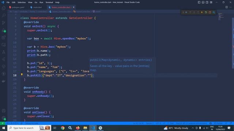Open the Extensions view

click(4, 37)
